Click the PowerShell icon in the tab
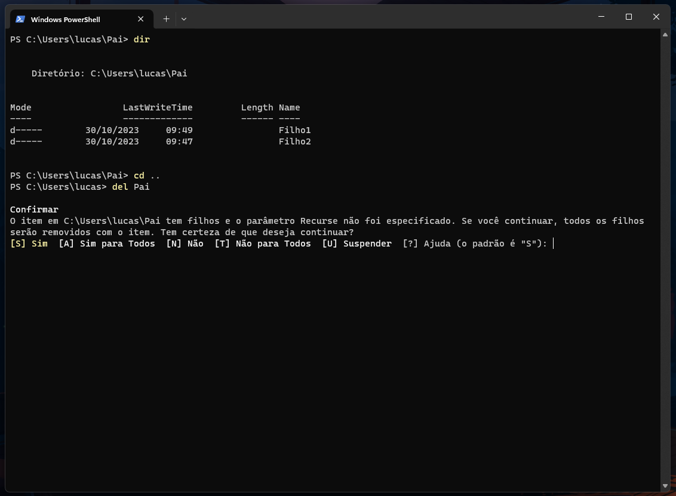Viewport: 676px width, 496px height. (x=20, y=19)
